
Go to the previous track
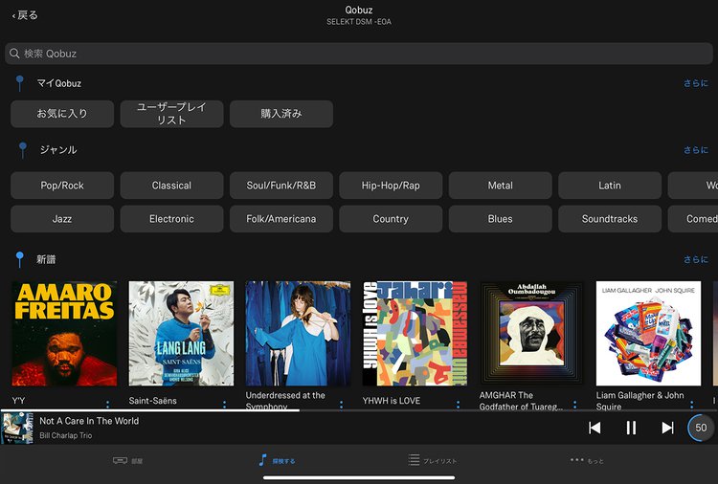point(595,428)
